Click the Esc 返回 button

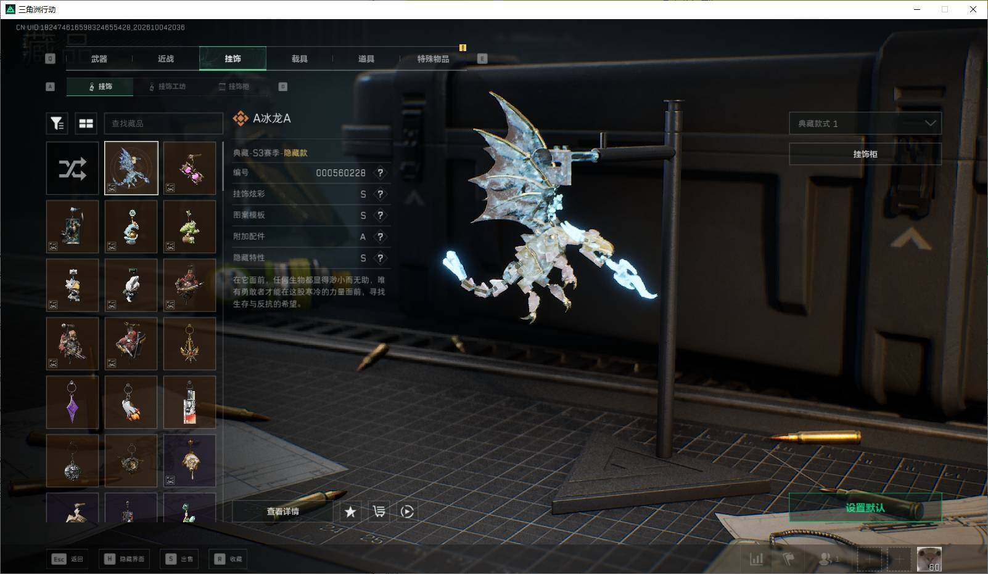pos(67,559)
